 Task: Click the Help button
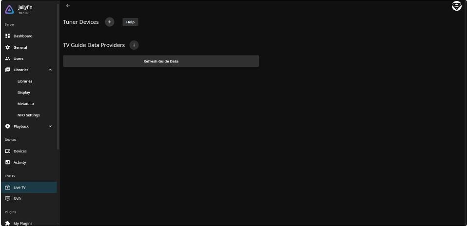[130, 22]
